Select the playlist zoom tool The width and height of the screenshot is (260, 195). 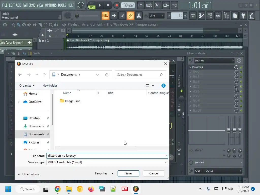click(x=51, y=25)
